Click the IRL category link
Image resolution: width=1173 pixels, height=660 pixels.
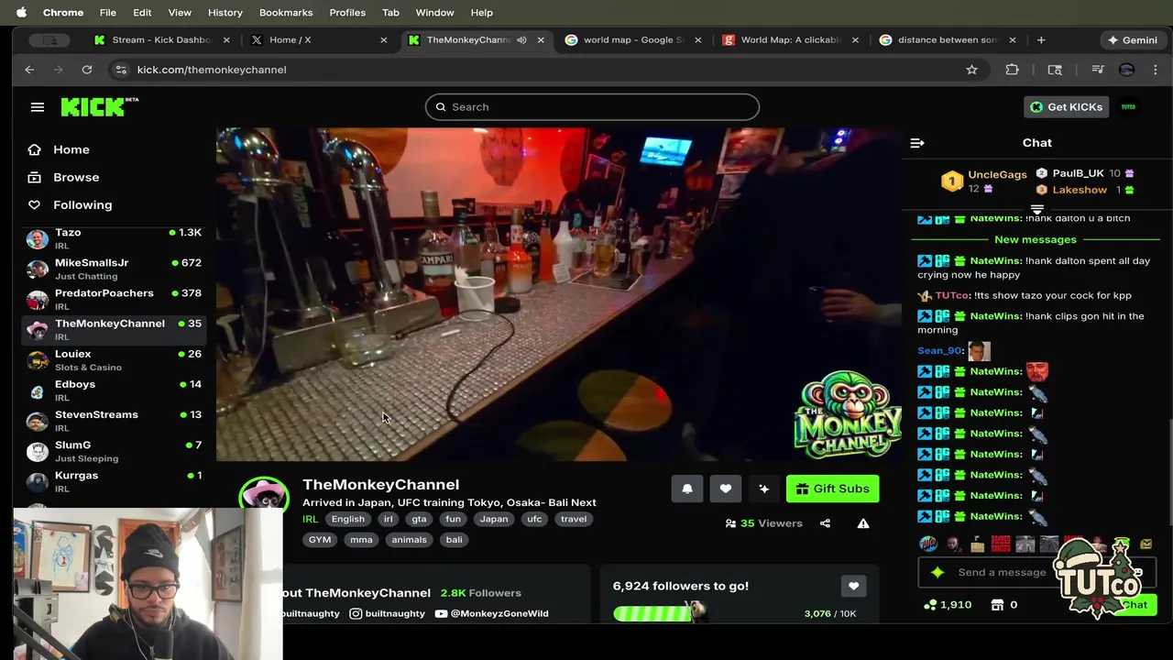311,519
